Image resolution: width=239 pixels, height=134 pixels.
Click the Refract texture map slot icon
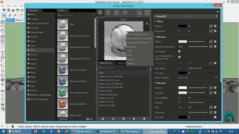click(x=211, y=88)
